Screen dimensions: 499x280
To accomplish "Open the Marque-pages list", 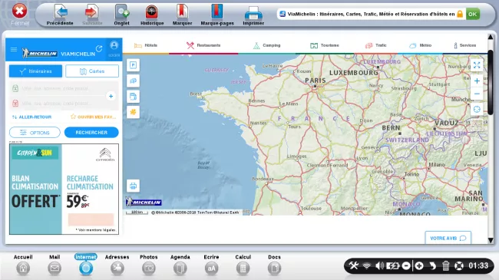I will 217,15.
